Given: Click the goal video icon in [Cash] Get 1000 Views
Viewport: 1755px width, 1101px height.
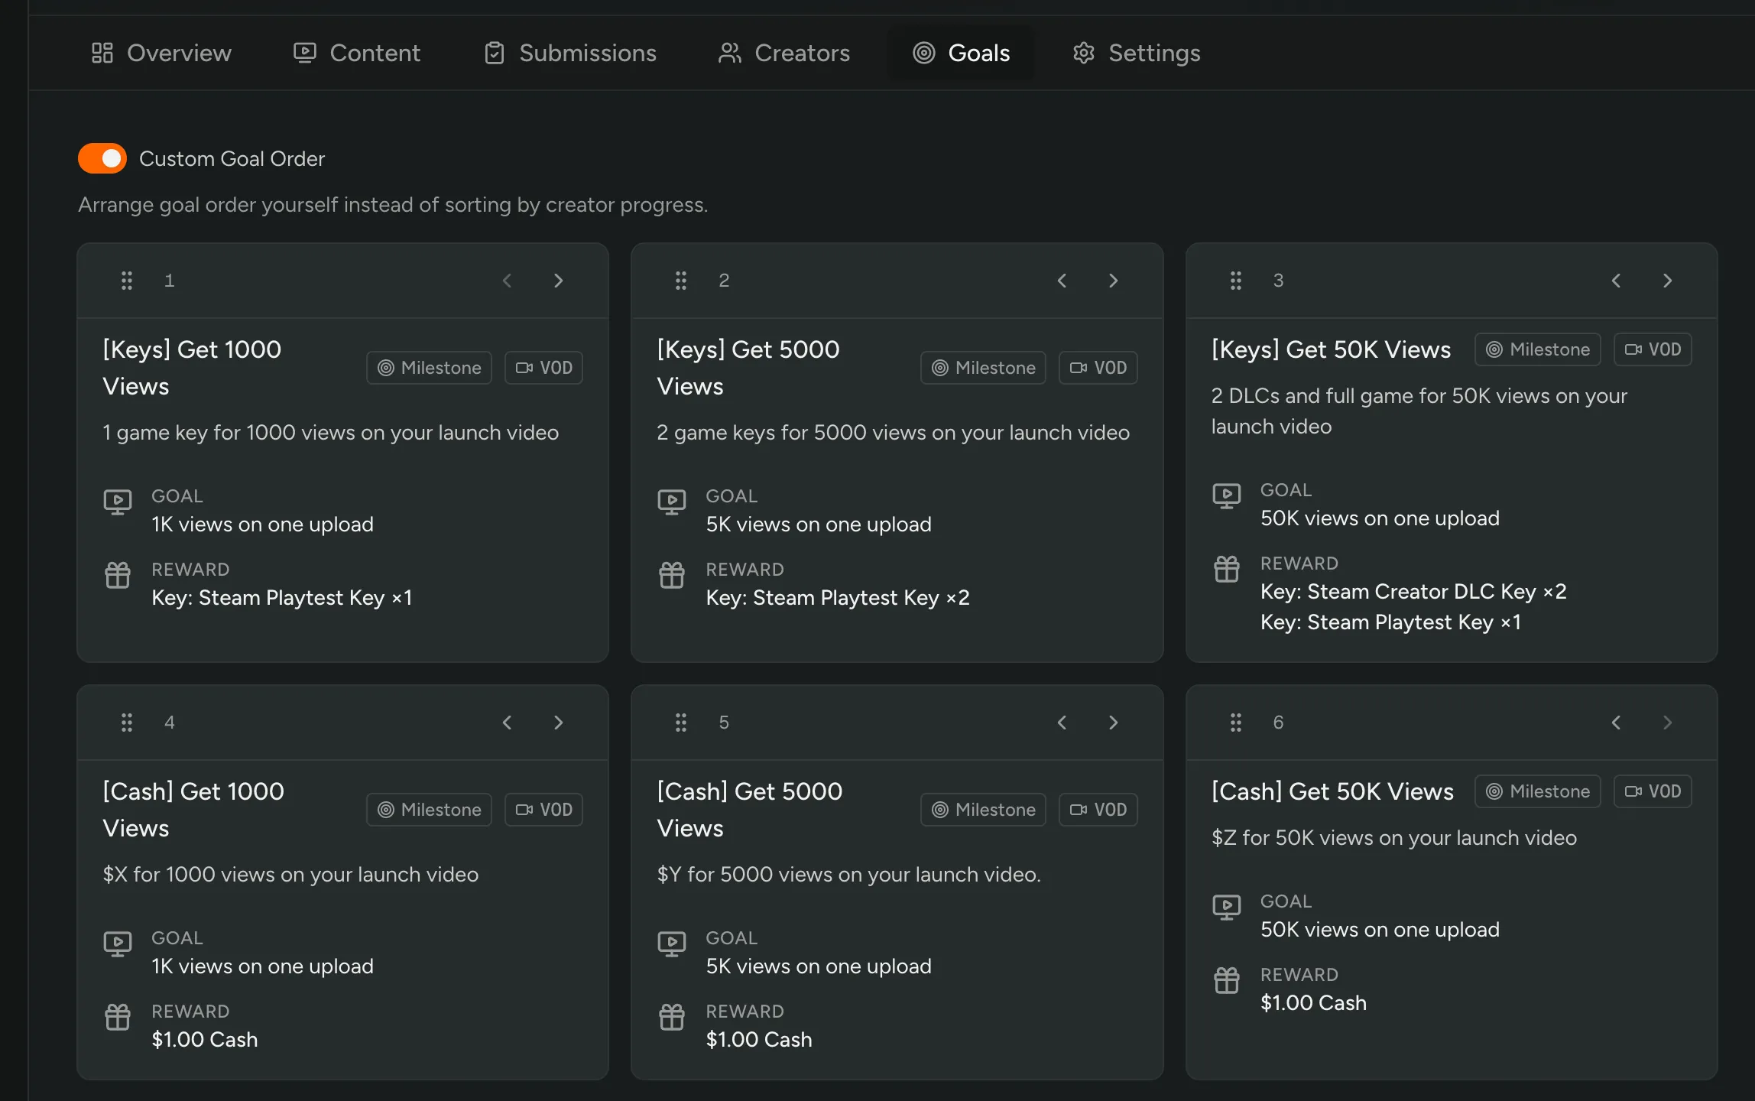Looking at the screenshot, I should coord(118,944).
